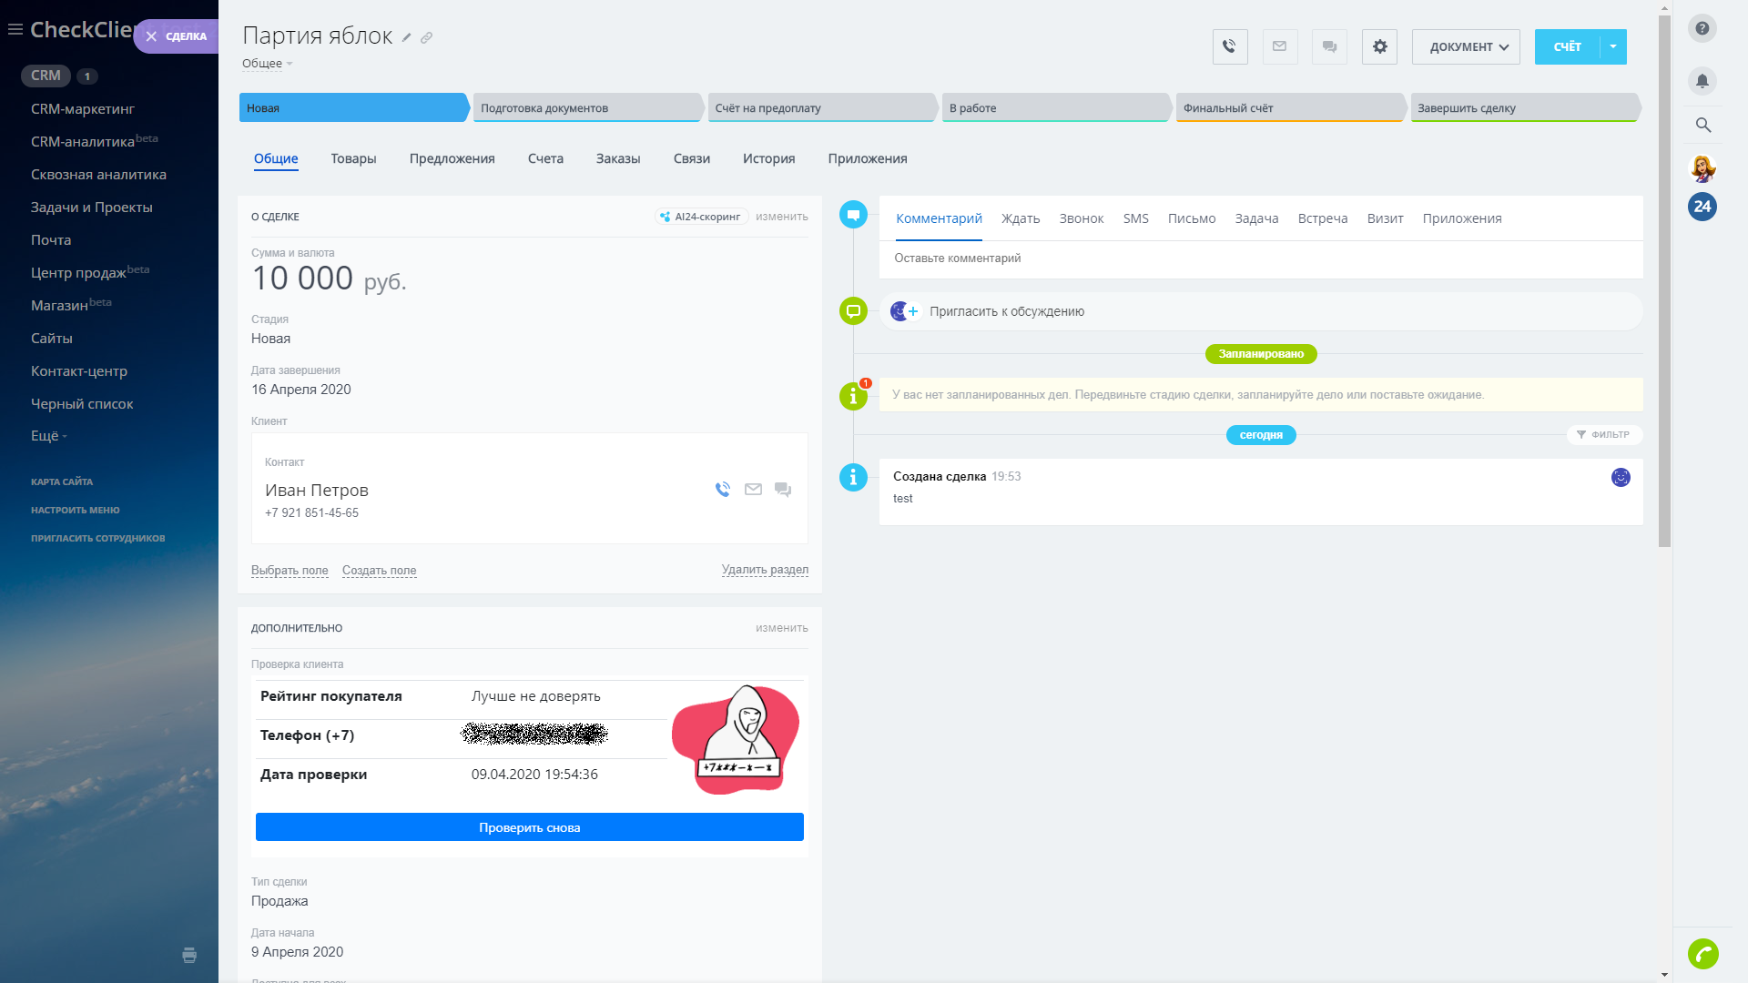Click the help question mark icon
Screen dimensions: 1748x983
pos(1702,28)
